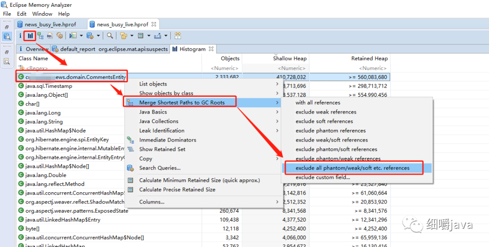Screen dimensions: 489x247
Task: Click the Inspector magnifier icon in left sidebar
Action: click(7, 62)
